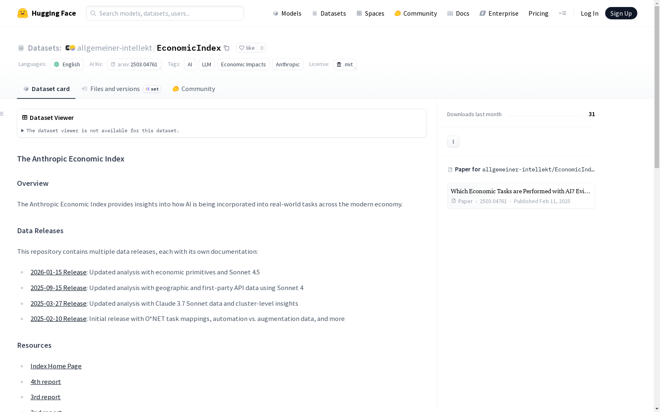
Task: Click the Hugging Face logo icon
Action: point(23,13)
